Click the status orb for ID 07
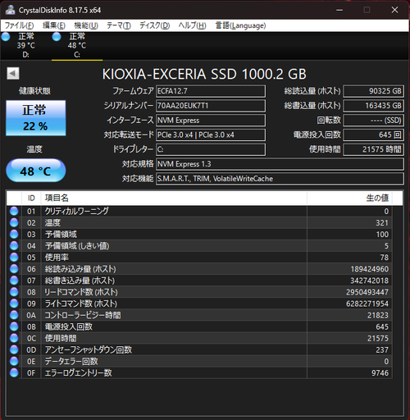The width and height of the screenshot is (410, 420). point(14,281)
